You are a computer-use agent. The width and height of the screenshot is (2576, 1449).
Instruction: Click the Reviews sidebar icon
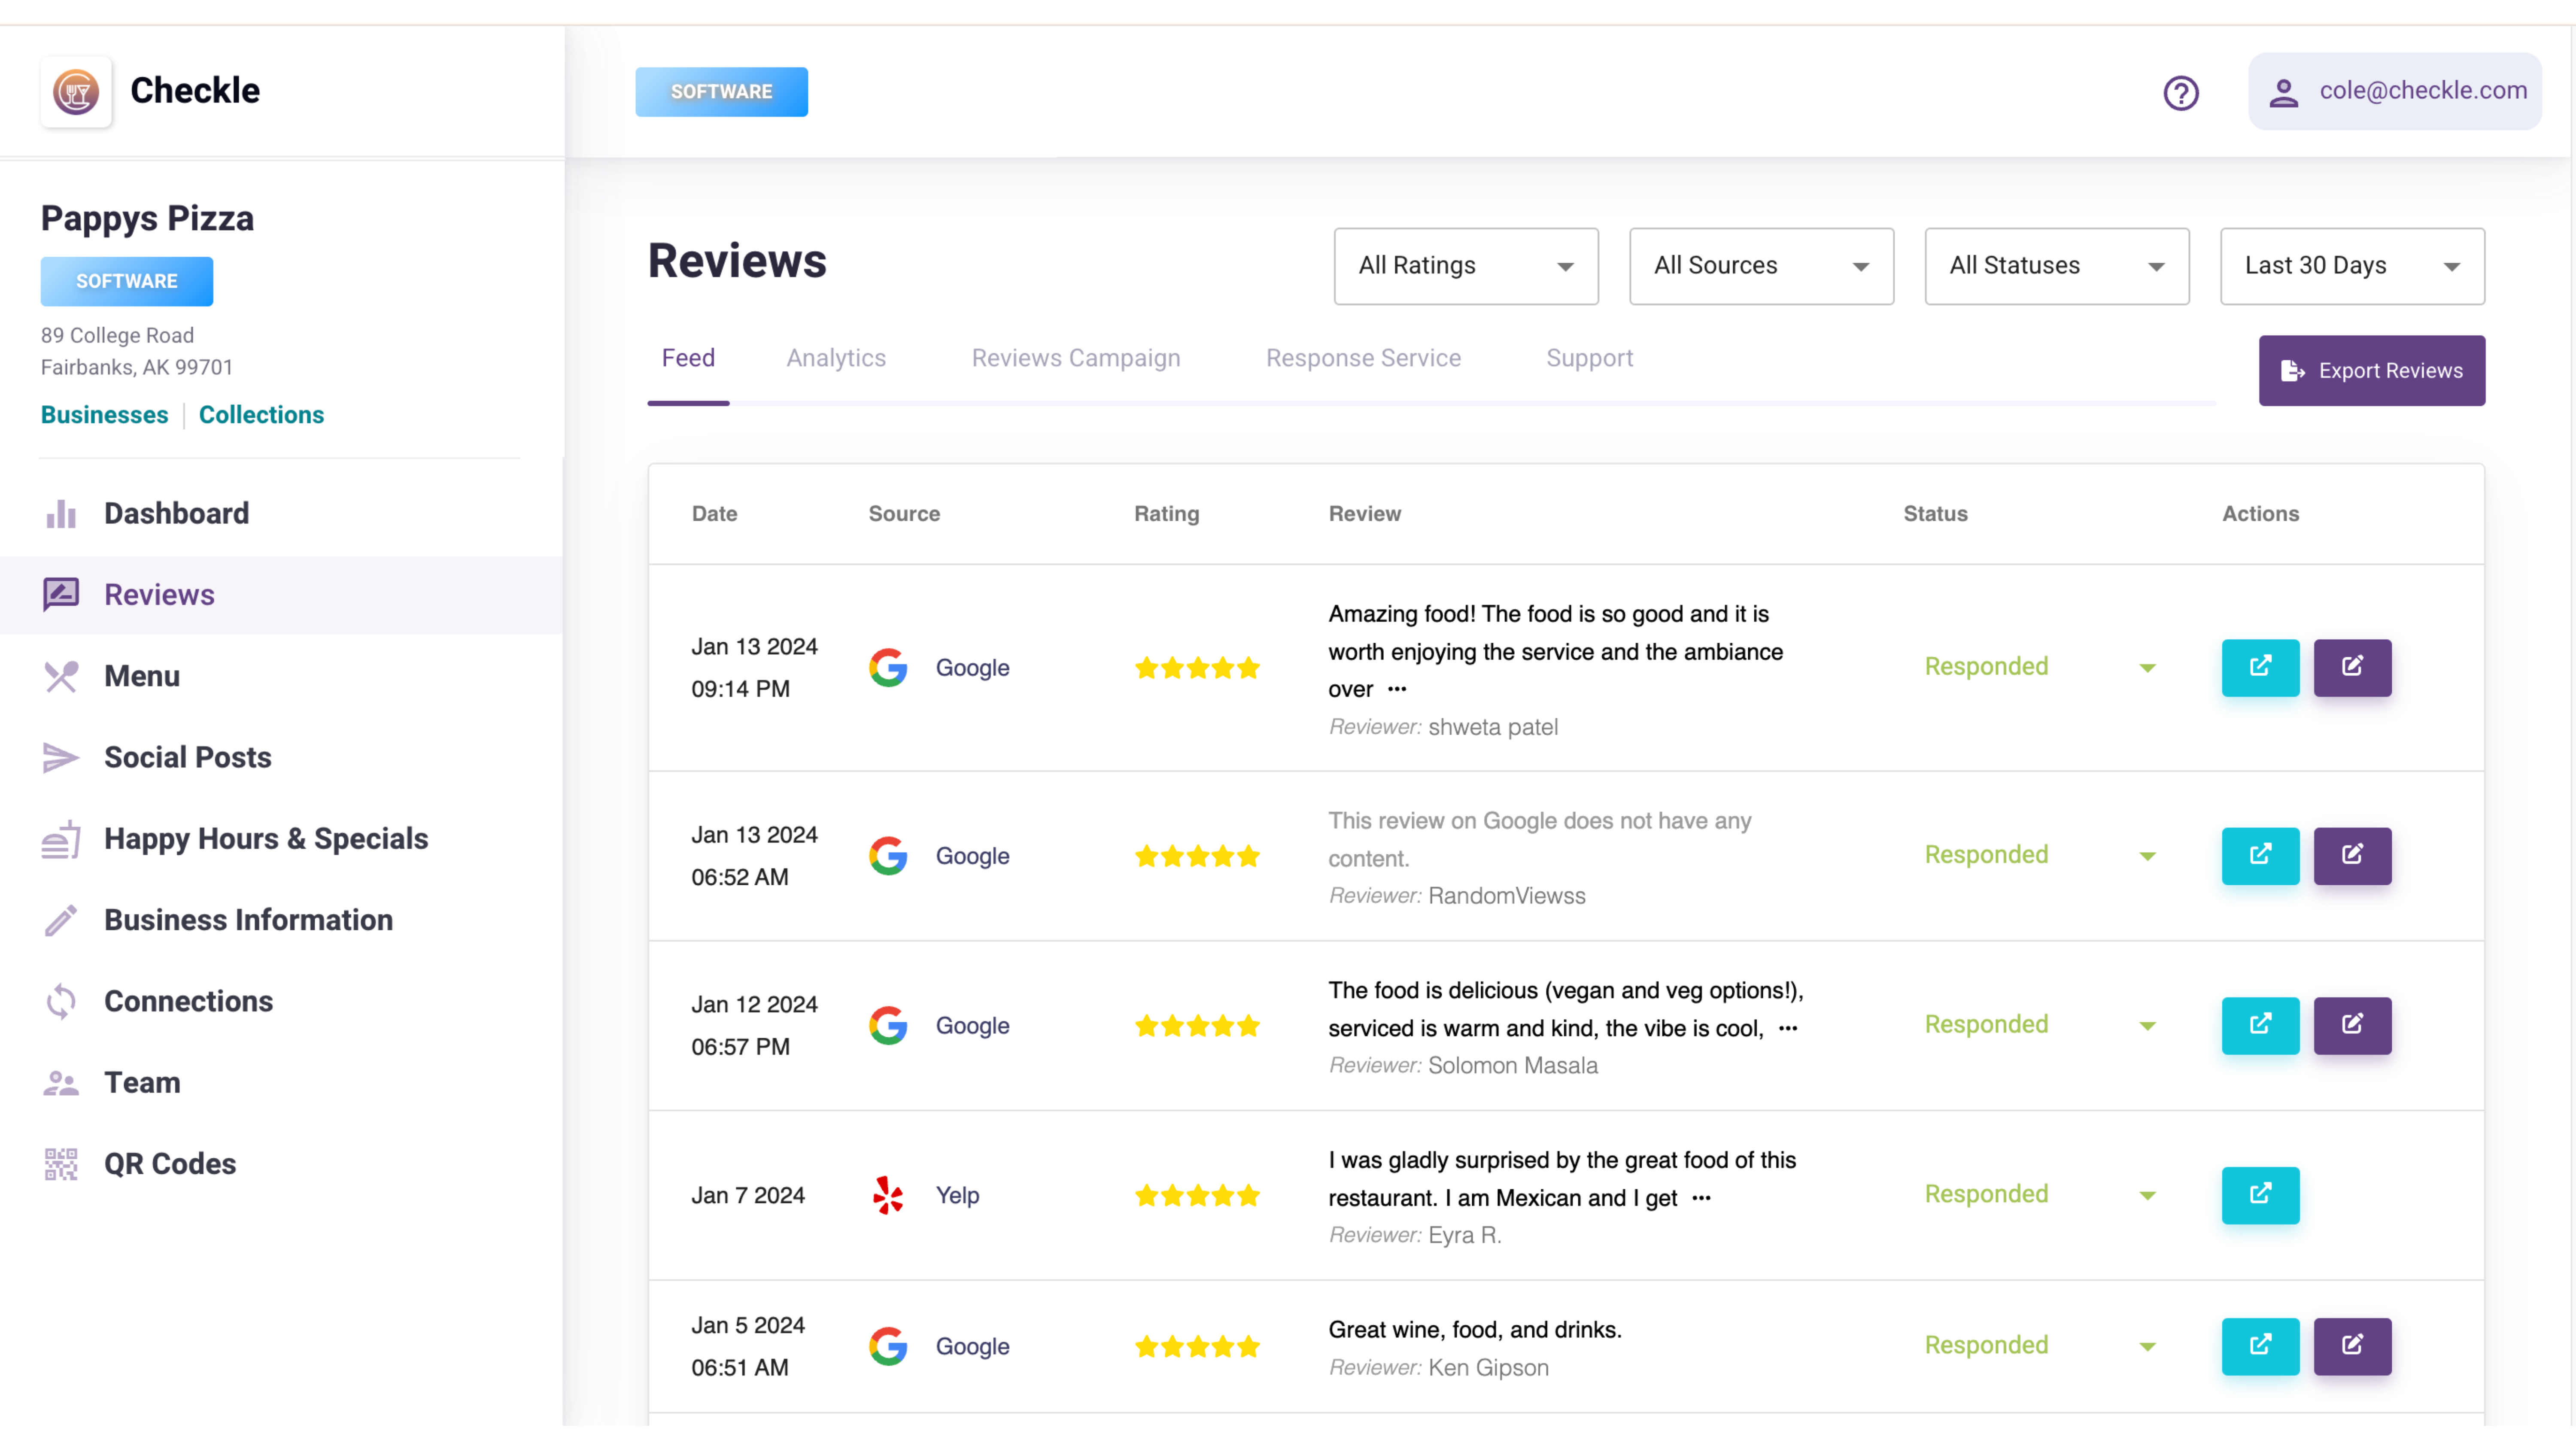coord(61,595)
